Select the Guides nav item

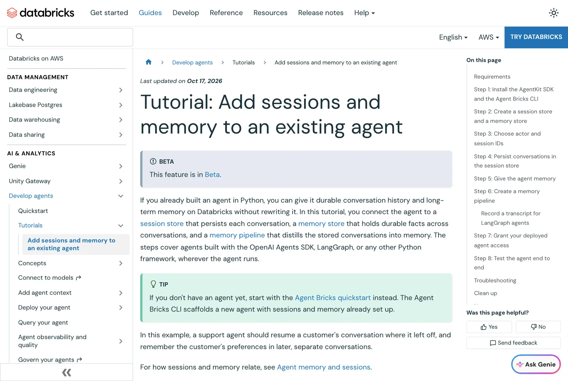150,13
